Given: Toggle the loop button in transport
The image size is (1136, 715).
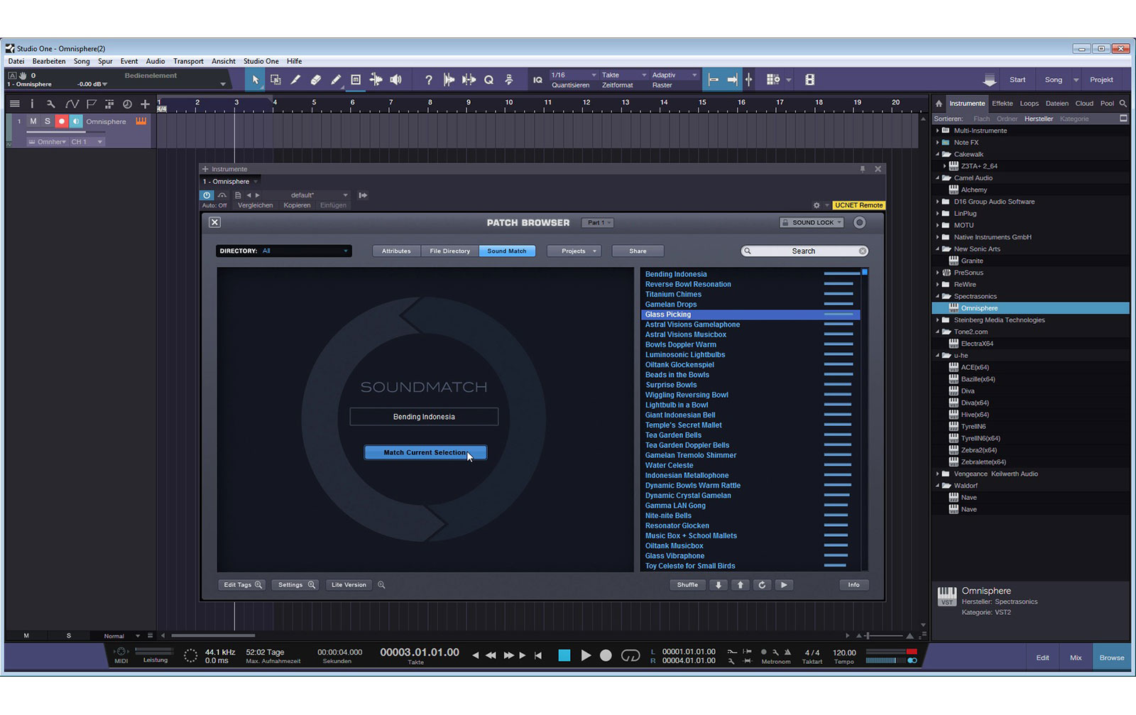Looking at the screenshot, I should (x=630, y=655).
